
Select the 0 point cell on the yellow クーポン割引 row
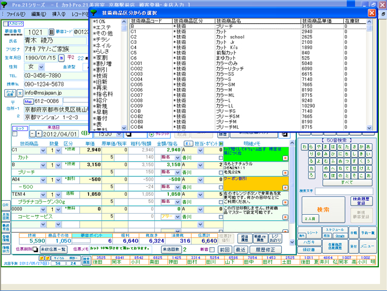click(x=220, y=179)
